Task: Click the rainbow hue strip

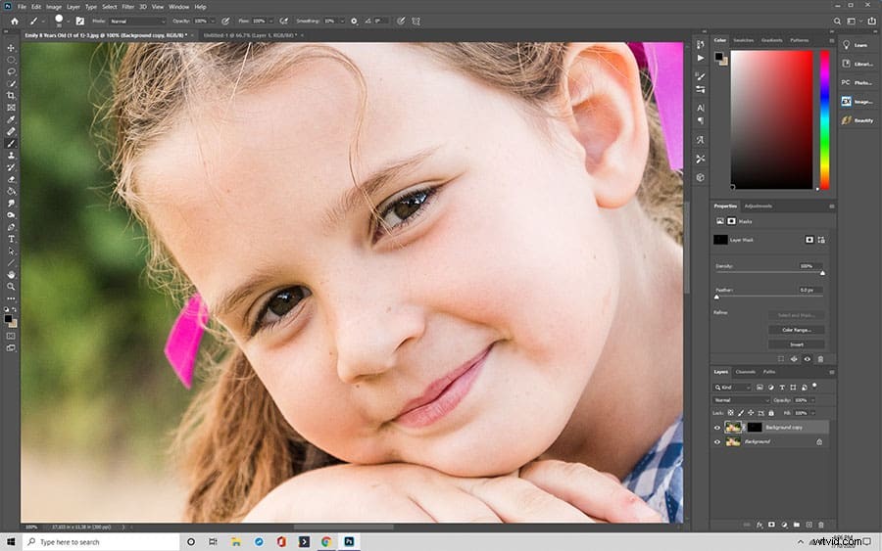Action: click(x=824, y=119)
